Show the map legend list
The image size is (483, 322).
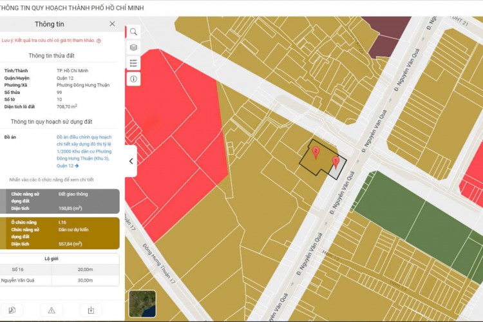tap(133, 63)
